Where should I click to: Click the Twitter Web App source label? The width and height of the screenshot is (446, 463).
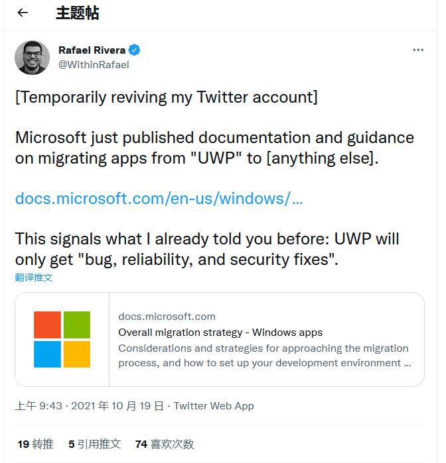click(214, 406)
